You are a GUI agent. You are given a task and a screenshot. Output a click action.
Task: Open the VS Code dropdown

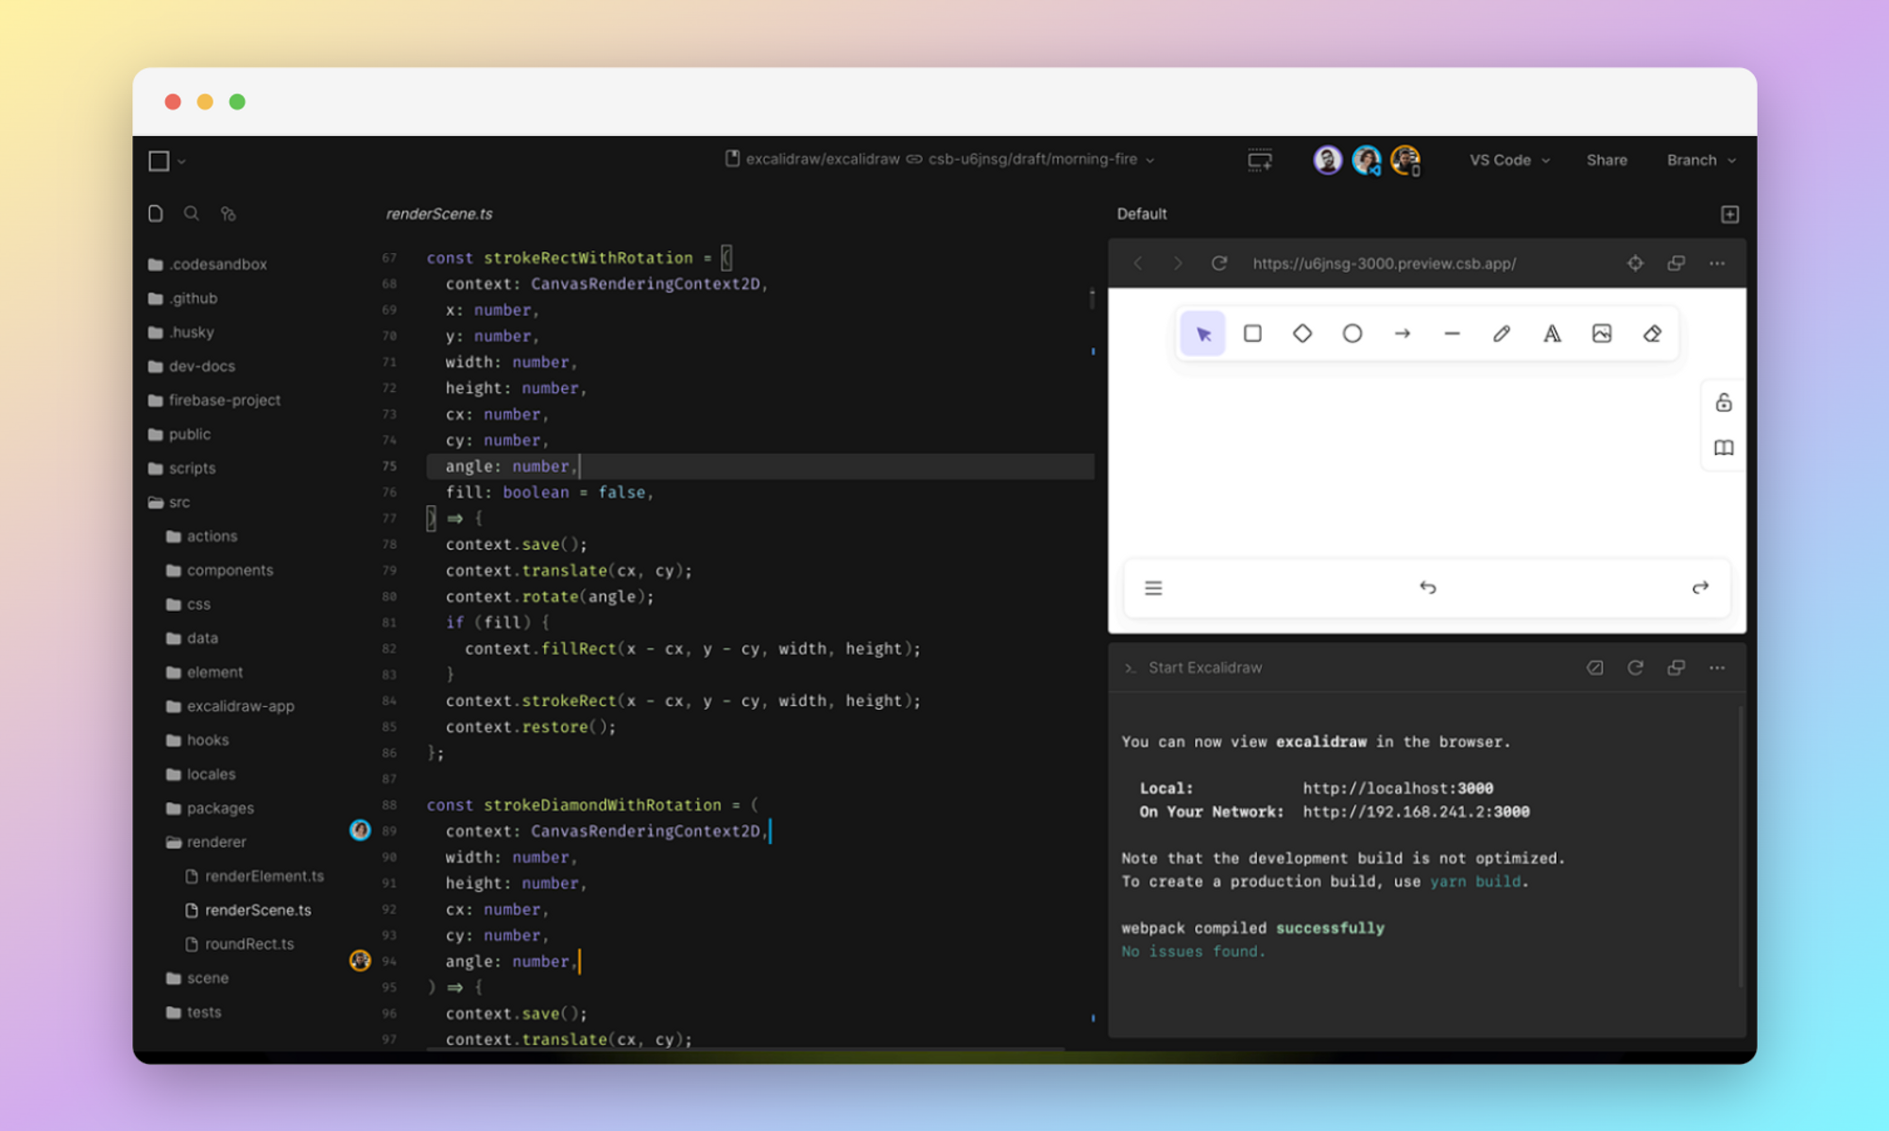[x=1509, y=159]
